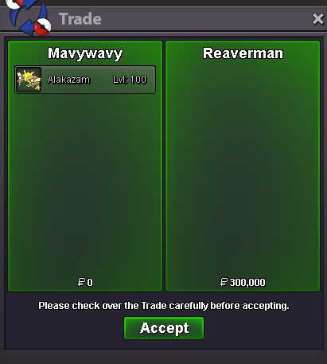
Task: Click the Lvl: 100 level label
Action: coord(130,80)
